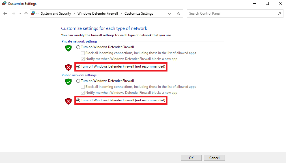Click the Control Panel icon in the address bar
This screenshot has height=163, width=286.
pyautogui.click(x=33, y=14)
